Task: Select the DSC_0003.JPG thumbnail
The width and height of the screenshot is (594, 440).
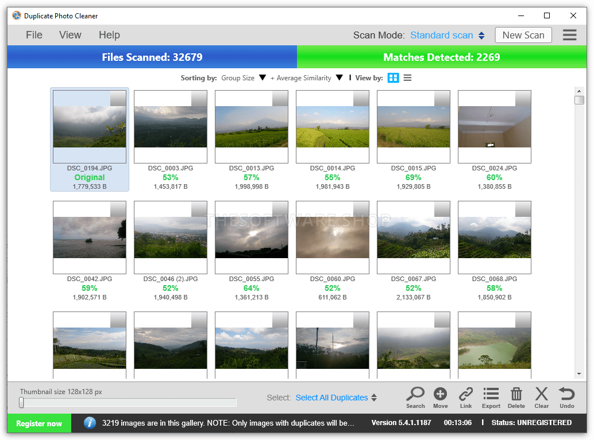Action: (x=171, y=127)
